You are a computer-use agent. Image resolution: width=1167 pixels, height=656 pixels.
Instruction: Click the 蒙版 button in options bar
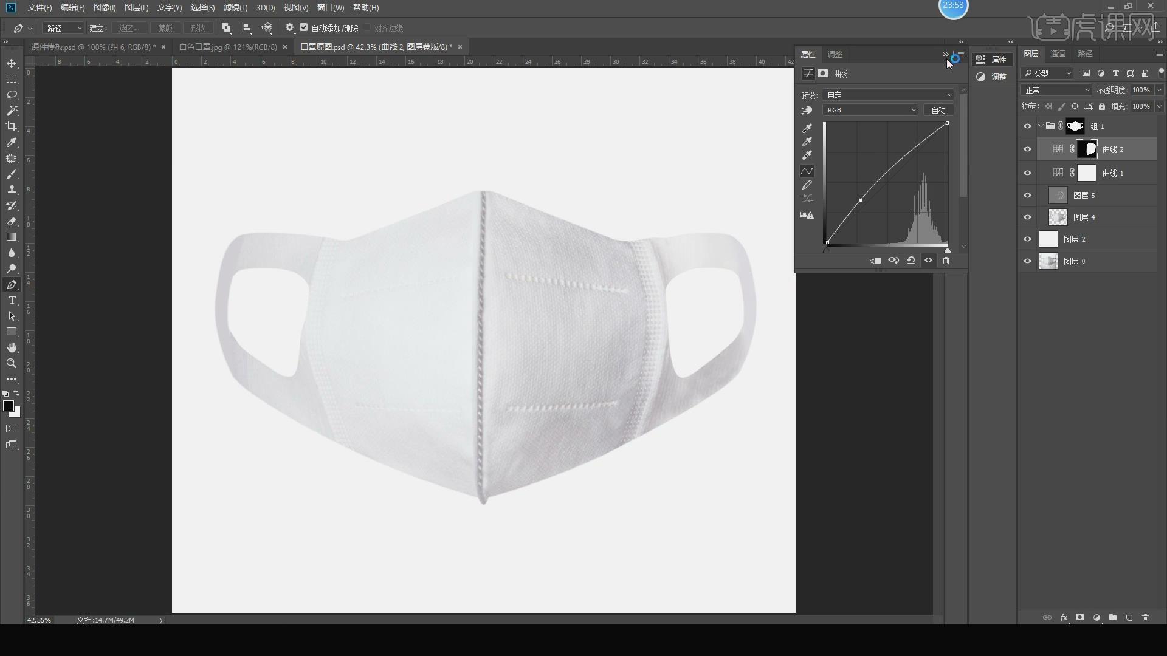tap(165, 28)
